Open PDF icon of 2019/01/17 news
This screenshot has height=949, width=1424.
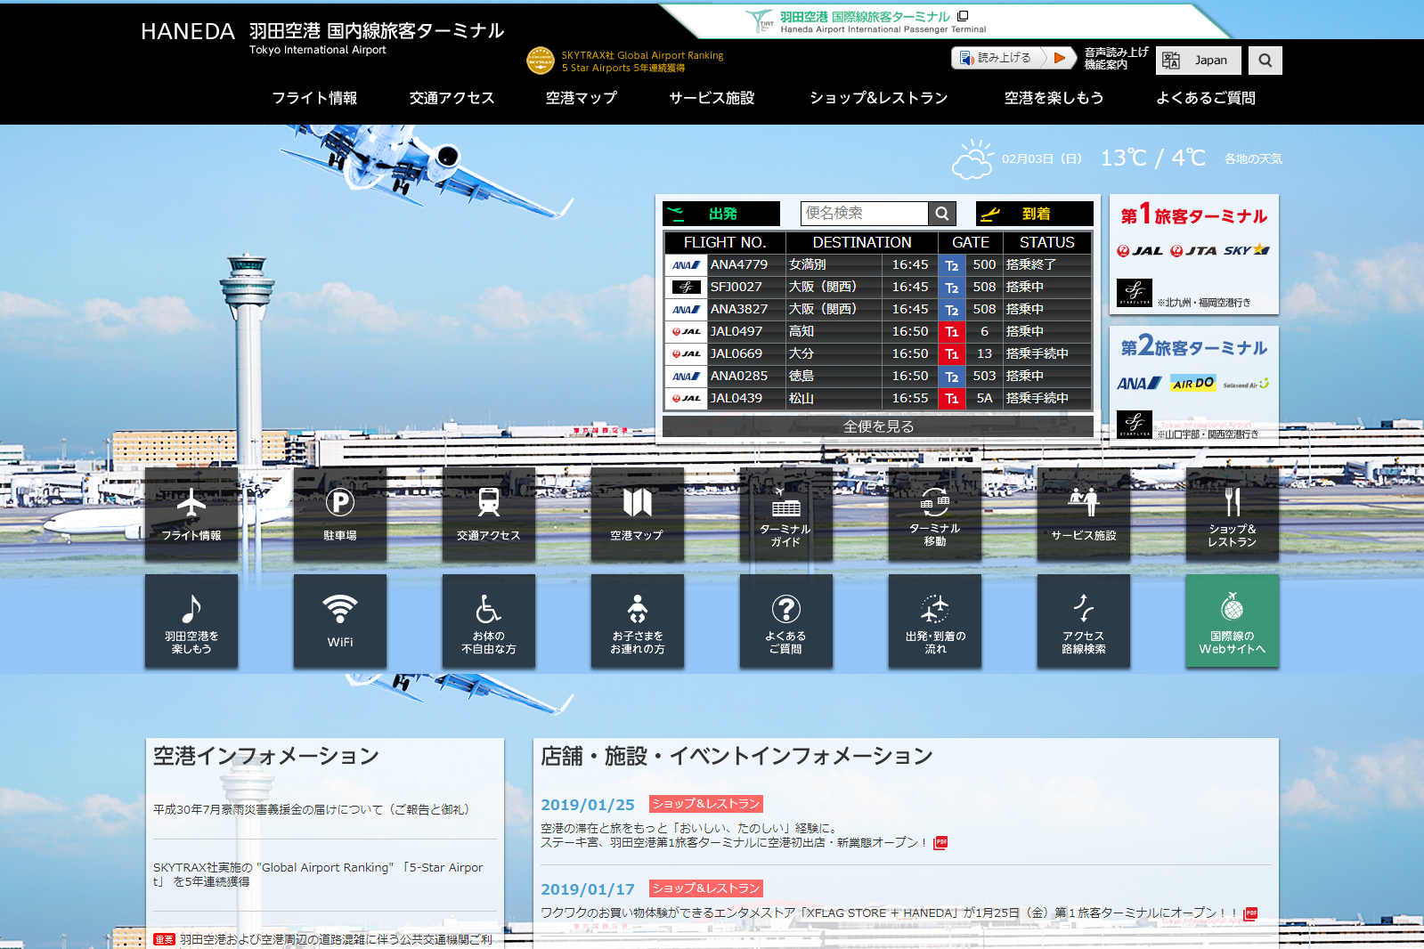point(1251,913)
